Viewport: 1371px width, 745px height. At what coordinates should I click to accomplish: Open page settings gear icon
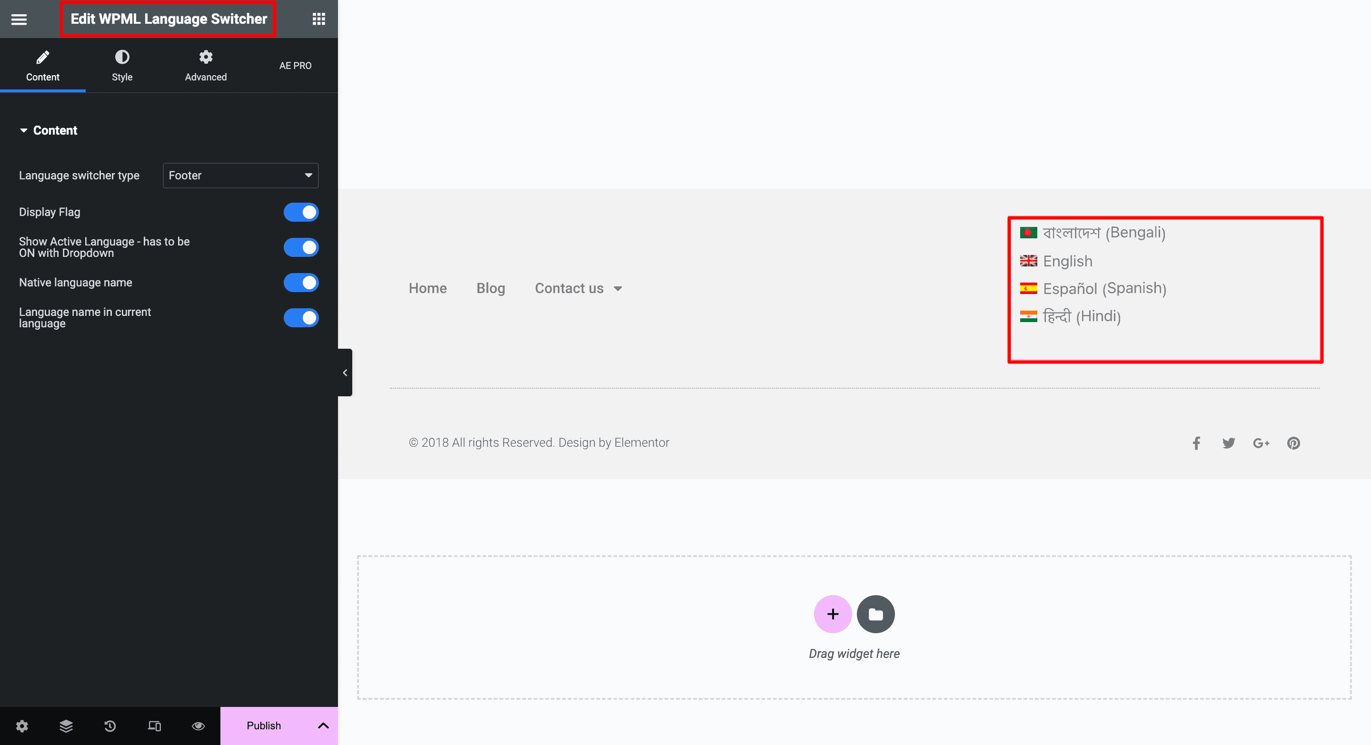(x=22, y=726)
